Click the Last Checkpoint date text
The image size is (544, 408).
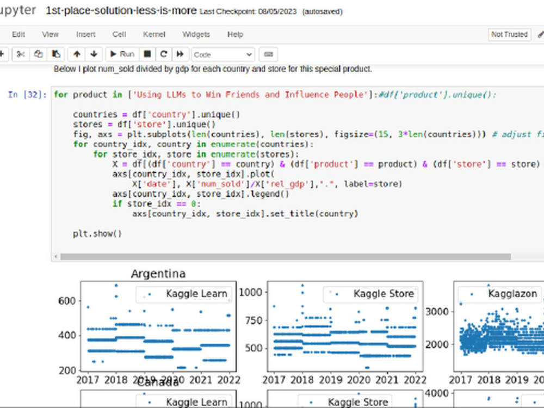[248, 11]
